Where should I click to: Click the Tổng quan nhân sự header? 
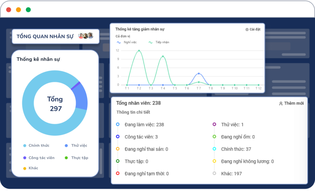(x=45, y=36)
